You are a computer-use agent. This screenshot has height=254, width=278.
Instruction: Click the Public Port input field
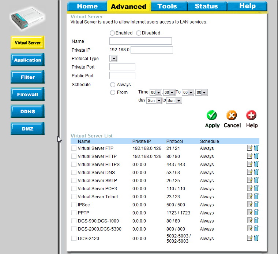[122, 76]
